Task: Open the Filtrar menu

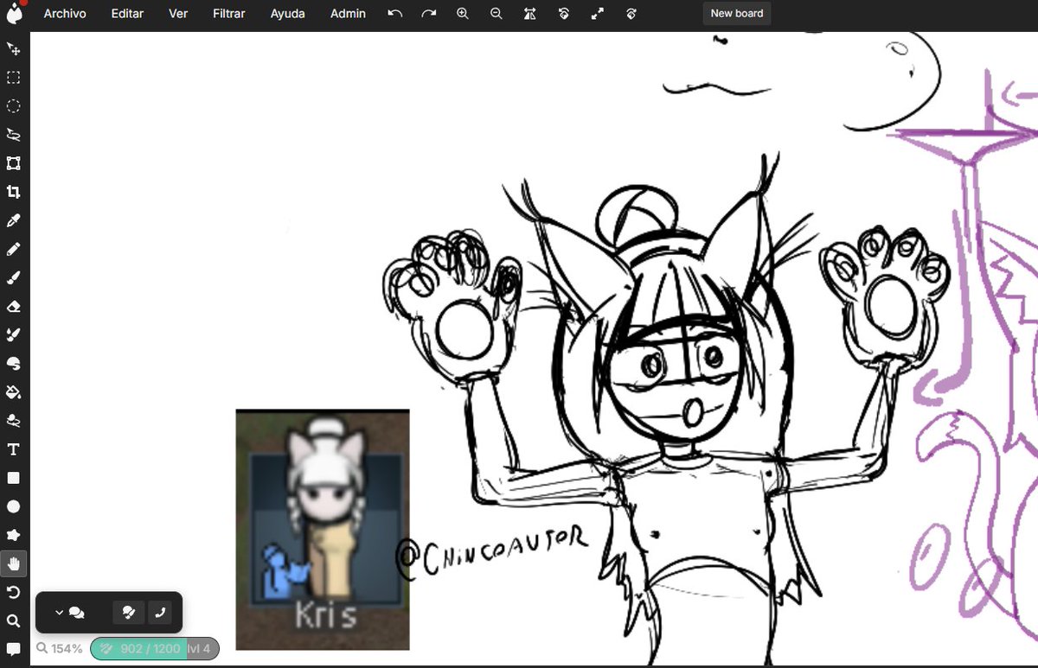Action: click(x=229, y=14)
